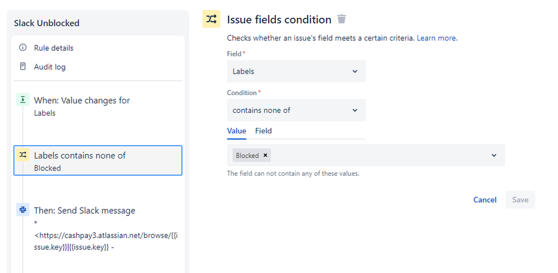Open the Learn more link

(x=437, y=38)
